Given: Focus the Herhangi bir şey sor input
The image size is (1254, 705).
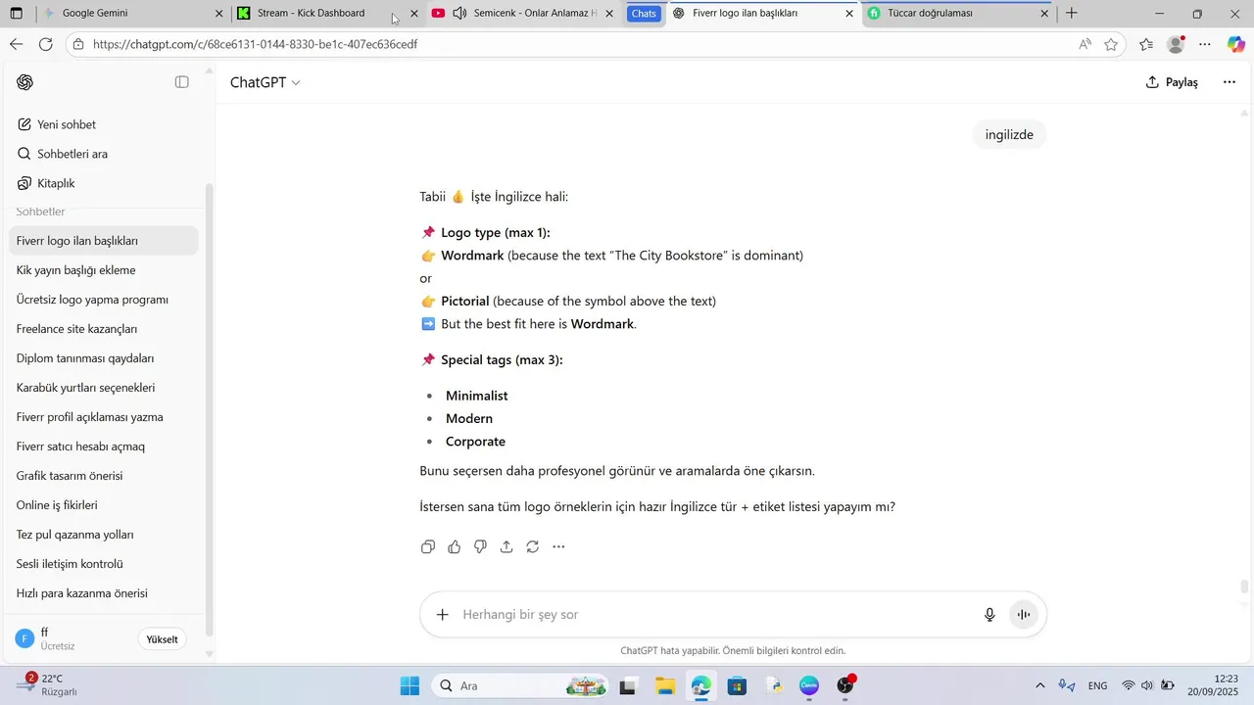Looking at the screenshot, I should (715, 614).
